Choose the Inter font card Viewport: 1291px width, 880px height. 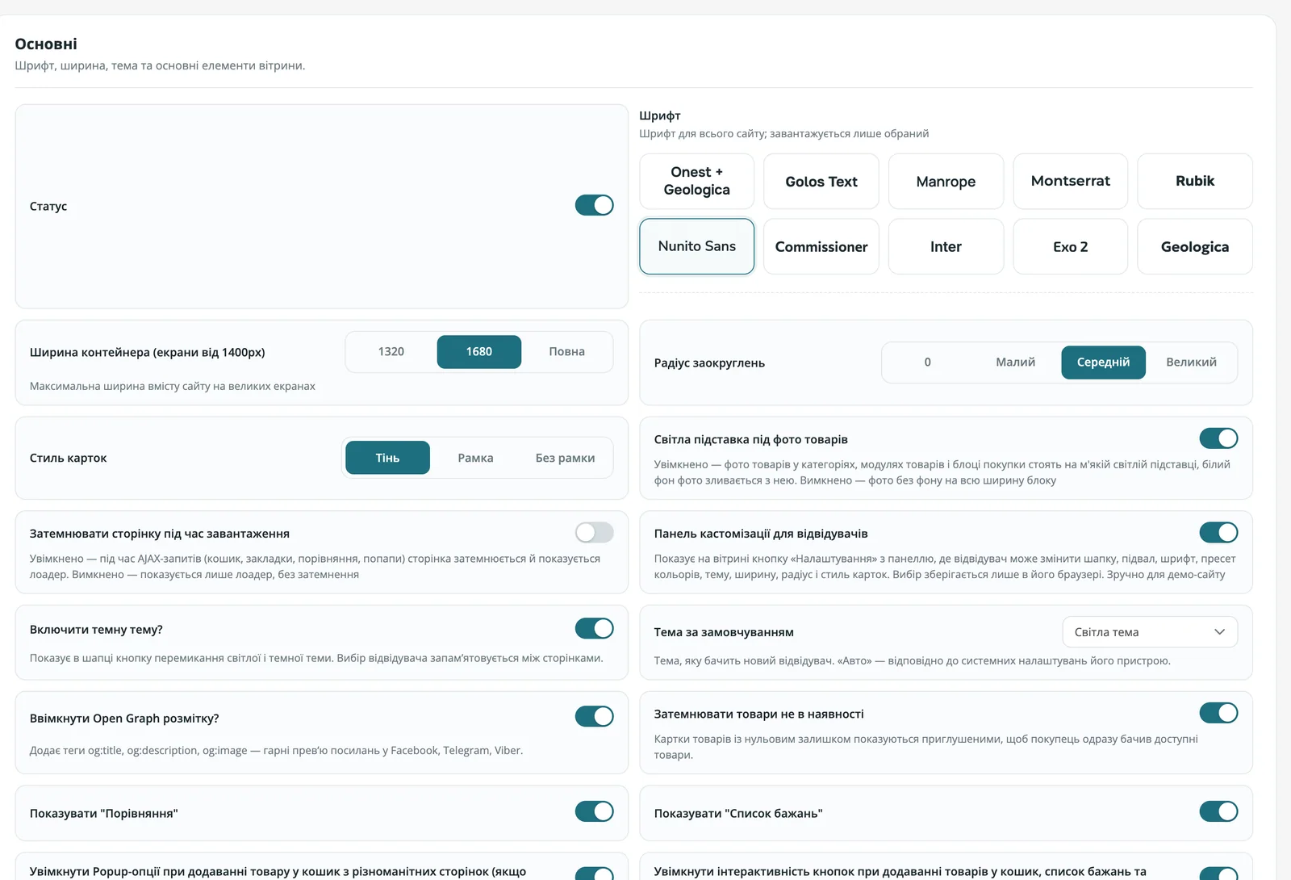pos(946,246)
